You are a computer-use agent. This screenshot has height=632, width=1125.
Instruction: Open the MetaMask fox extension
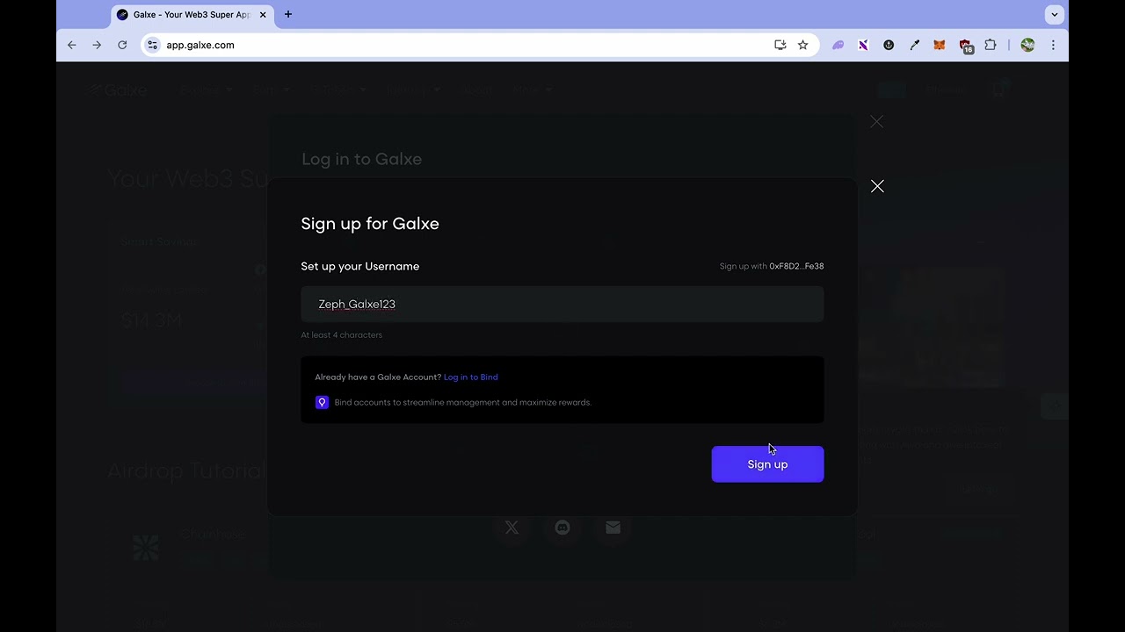pyautogui.click(x=939, y=45)
